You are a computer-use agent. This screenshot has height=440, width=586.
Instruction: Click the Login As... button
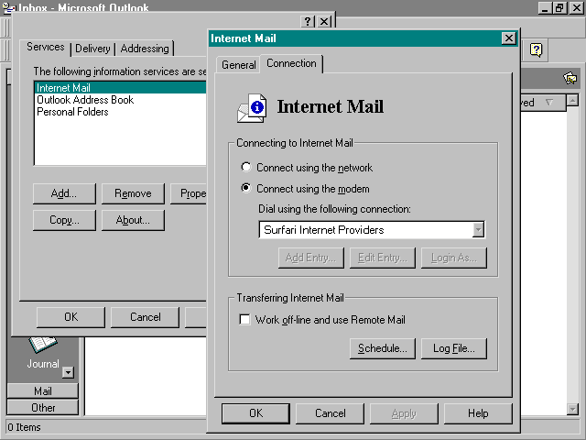pos(454,258)
